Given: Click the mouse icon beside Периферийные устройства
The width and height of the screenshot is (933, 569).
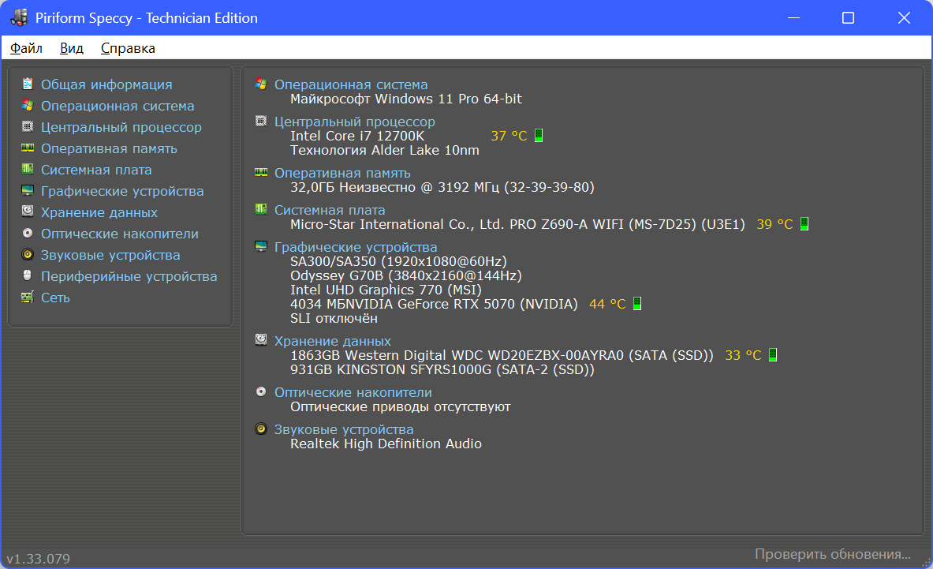Looking at the screenshot, I should 28,275.
